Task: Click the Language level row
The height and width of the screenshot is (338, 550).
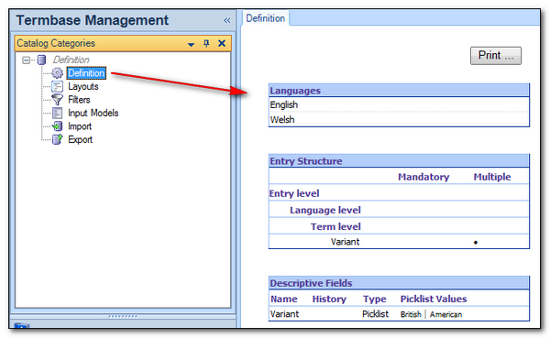Action: pos(399,210)
